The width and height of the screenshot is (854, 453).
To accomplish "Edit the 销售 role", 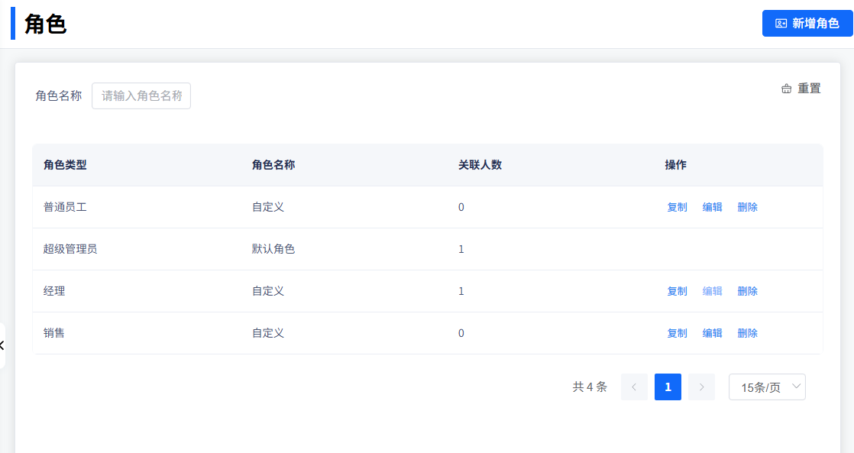I will click(712, 333).
